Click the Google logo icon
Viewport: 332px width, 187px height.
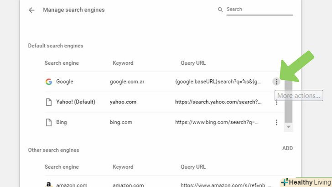(48, 82)
